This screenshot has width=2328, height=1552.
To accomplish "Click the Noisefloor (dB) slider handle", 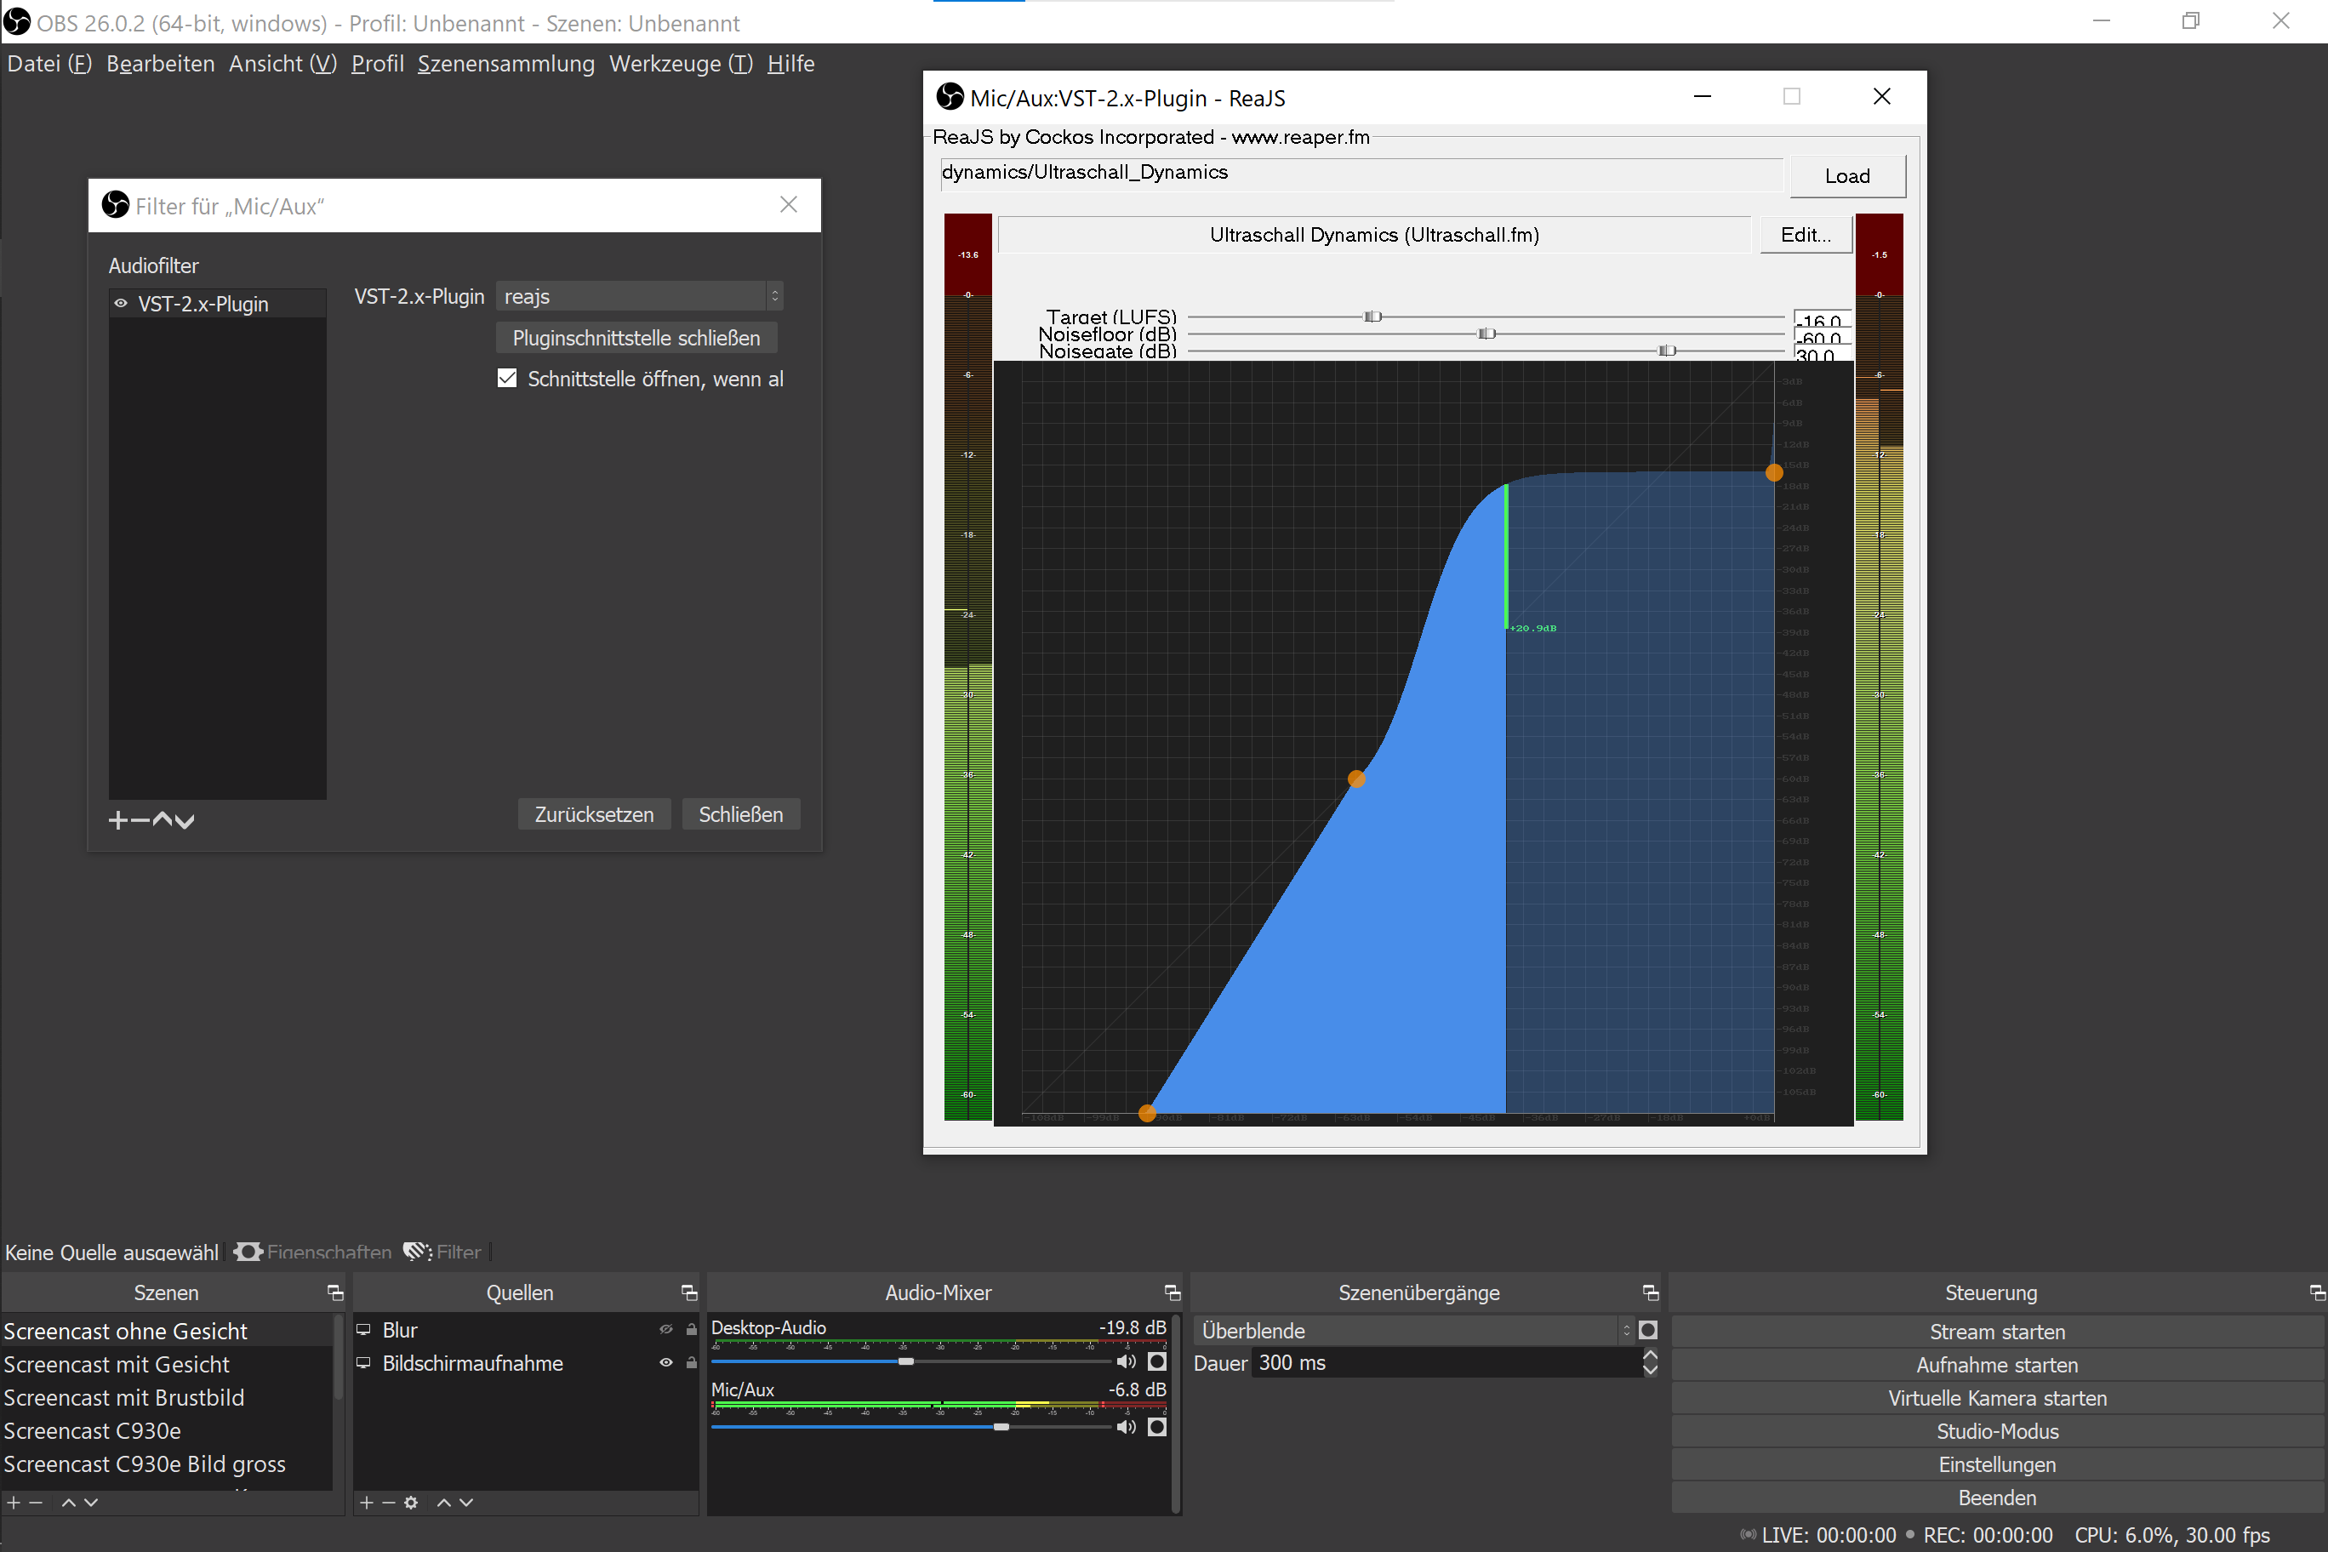I will click(x=1486, y=334).
